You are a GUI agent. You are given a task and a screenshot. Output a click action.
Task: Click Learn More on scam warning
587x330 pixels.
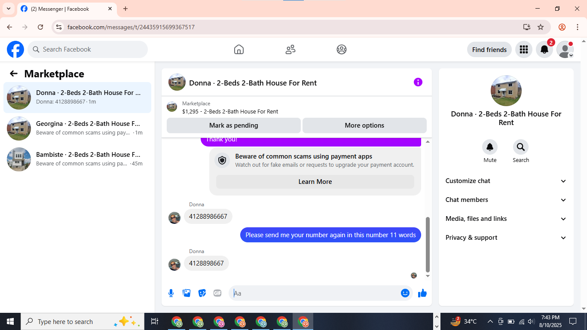pos(315,182)
